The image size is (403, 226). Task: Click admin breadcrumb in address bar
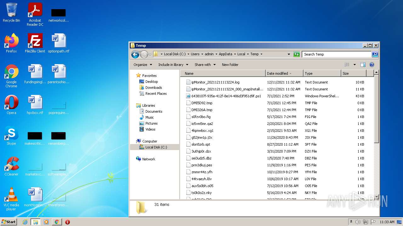pyautogui.click(x=209, y=54)
